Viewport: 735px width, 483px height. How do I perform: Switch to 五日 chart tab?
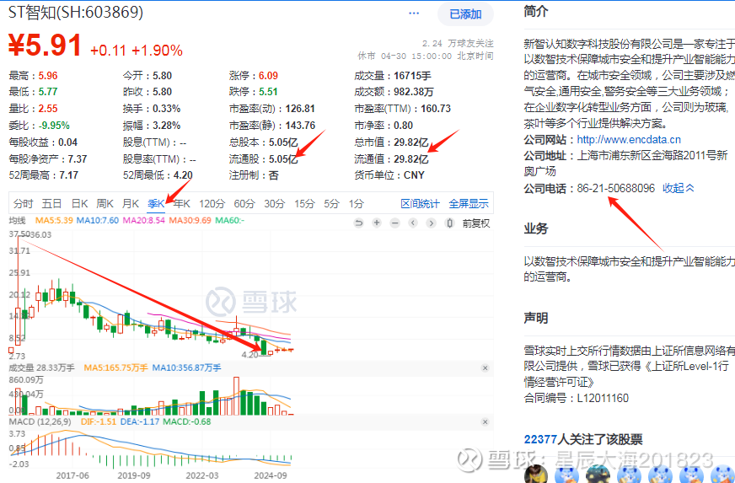click(51, 204)
